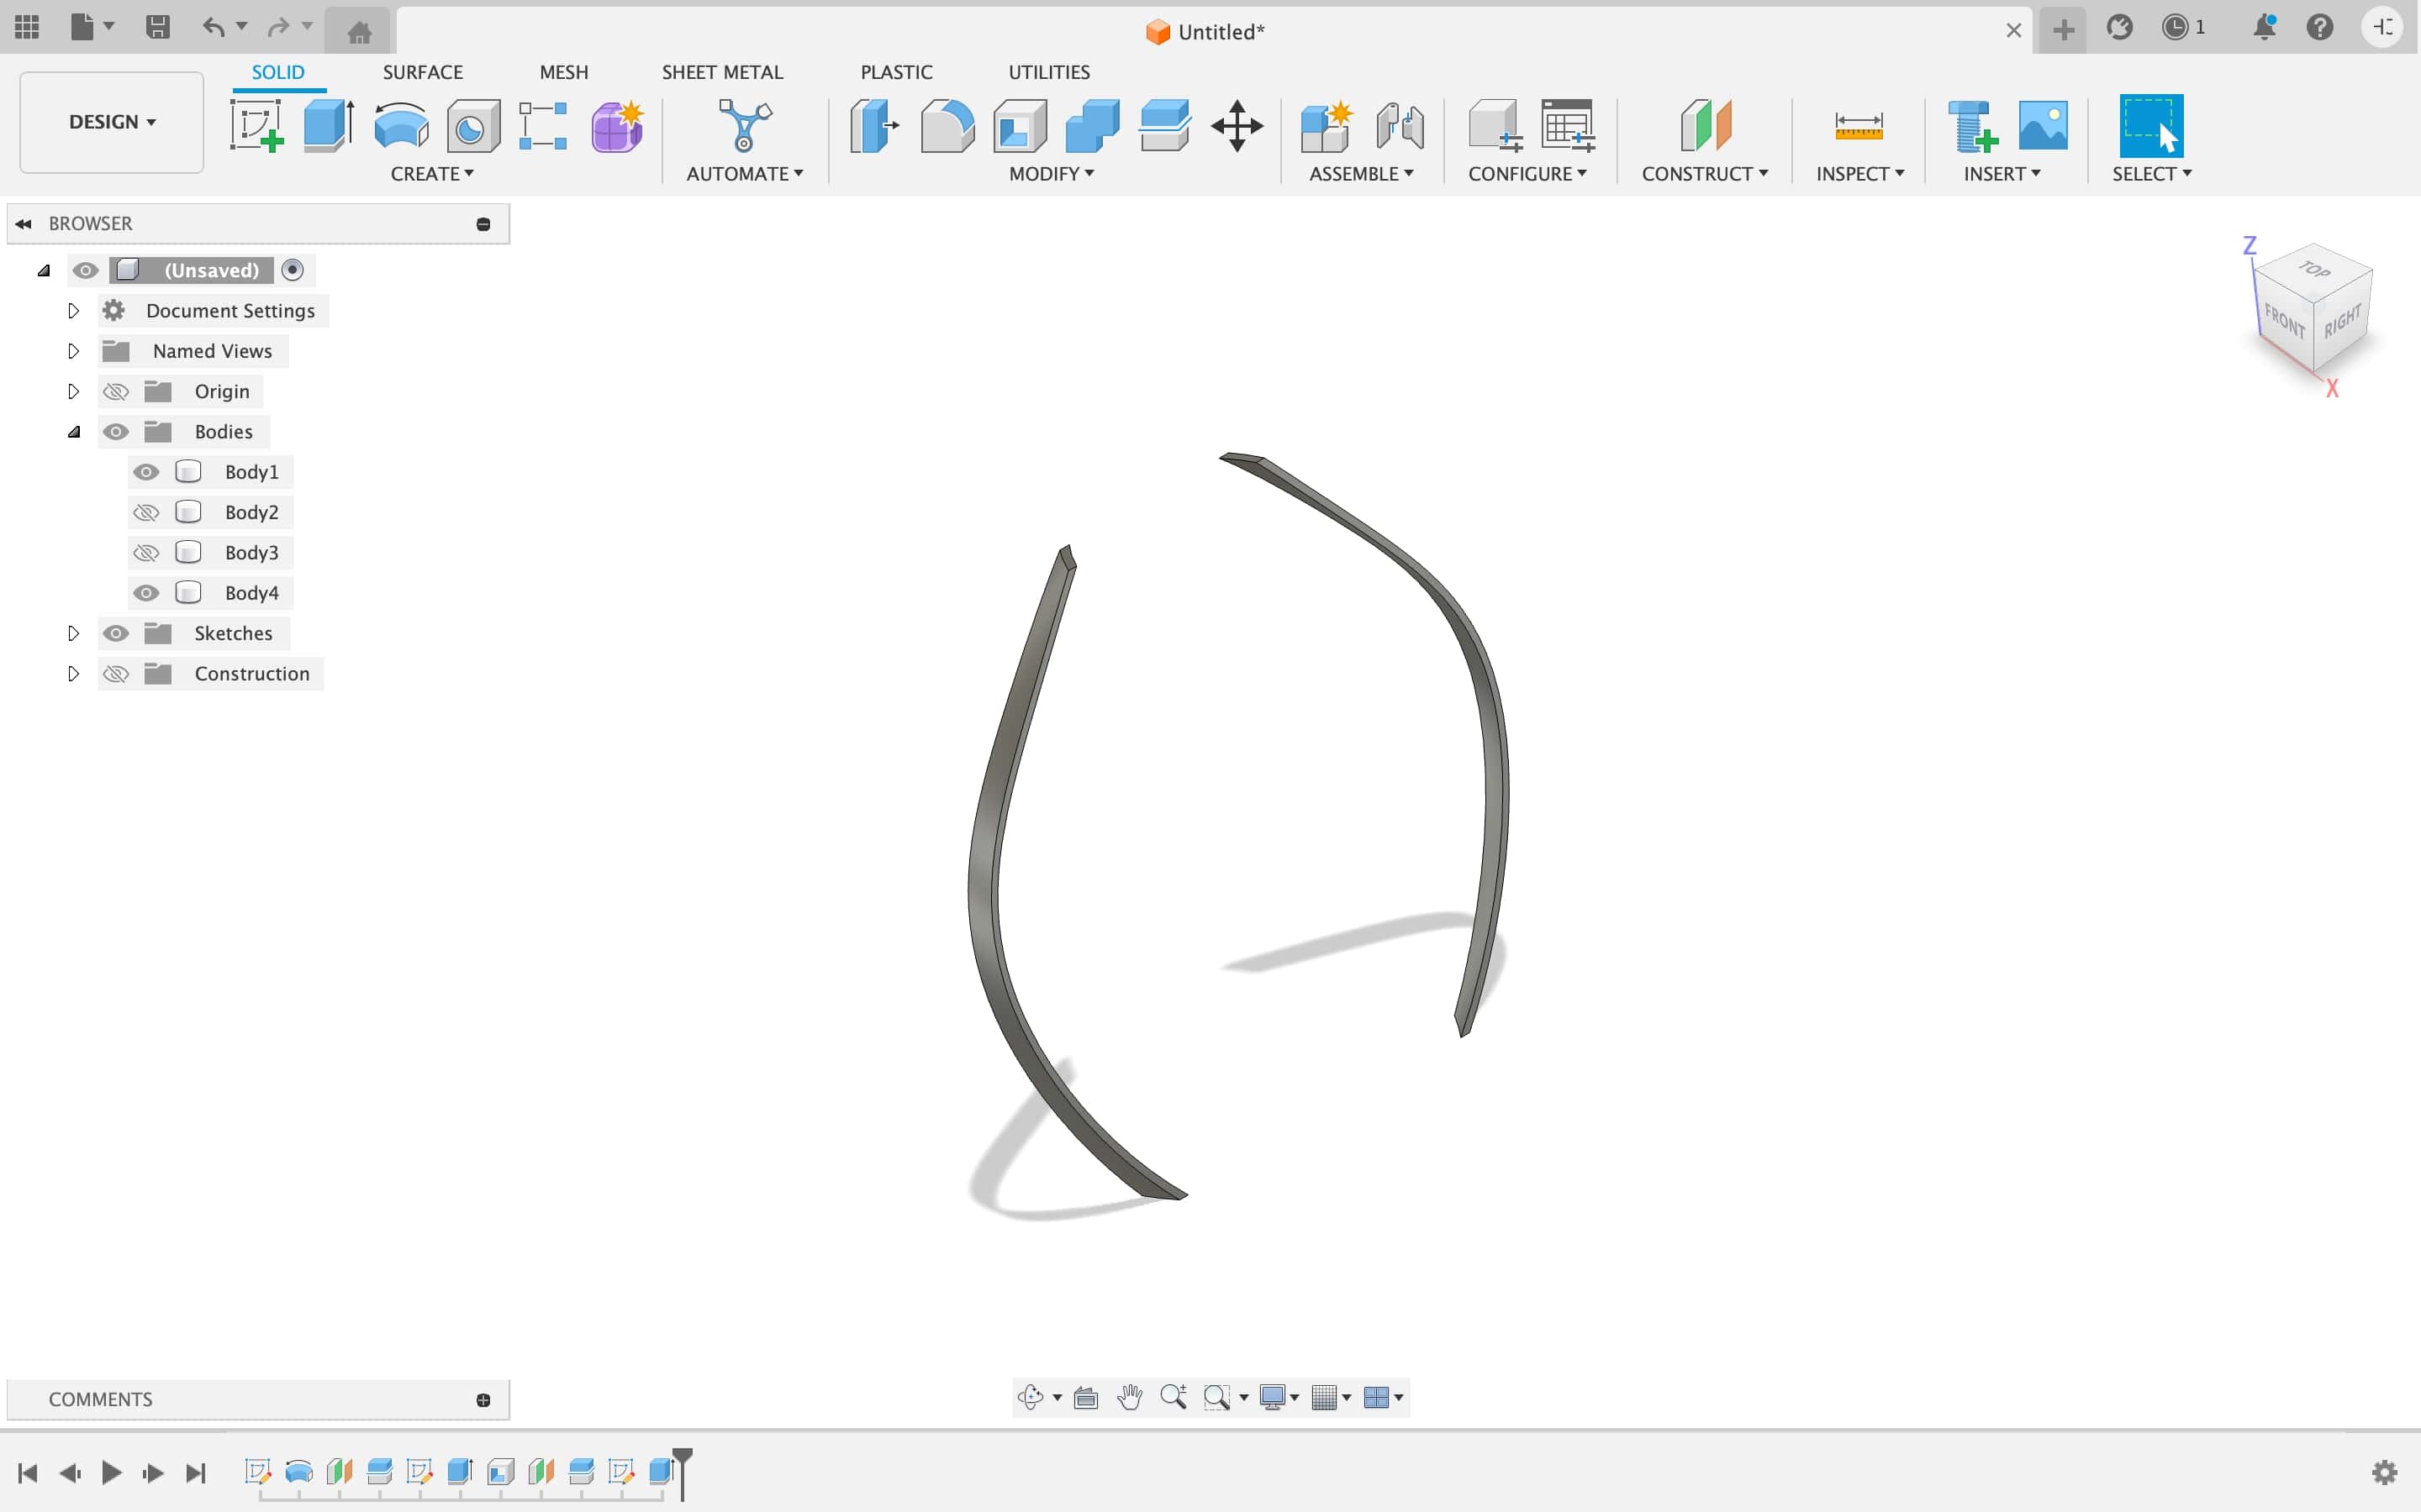Show hidden Body2
Screen dimensions: 2421x1512
click(146, 512)
